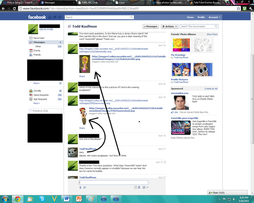Click the App Requests icon
Screen dimensions: 254x203
[x=31, y=99]
